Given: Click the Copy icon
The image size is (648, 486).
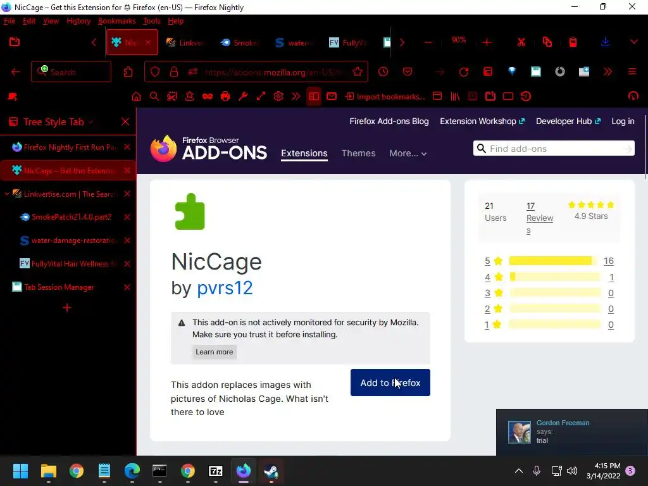Looking at the screenshot, I should [547, 42].
